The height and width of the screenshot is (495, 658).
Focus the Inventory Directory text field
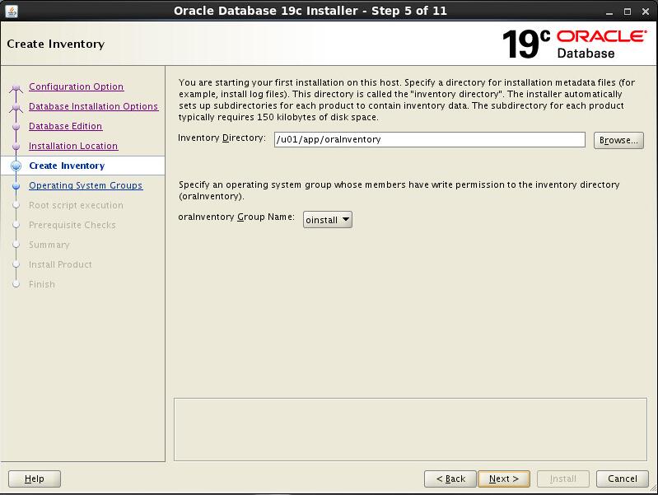(429, 140)
